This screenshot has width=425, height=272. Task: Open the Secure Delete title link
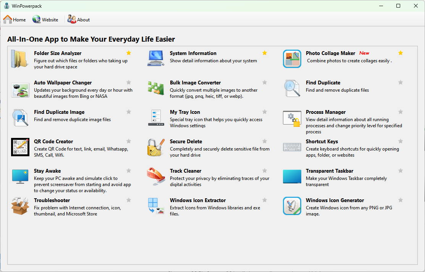click(186, 142)
